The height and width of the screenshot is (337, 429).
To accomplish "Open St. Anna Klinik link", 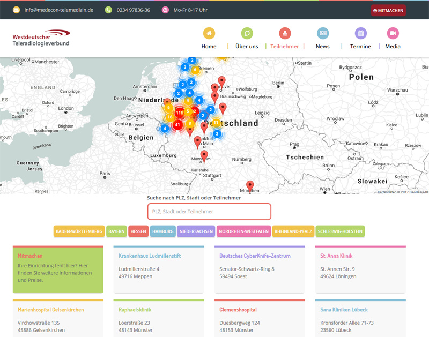I will tap(336, 256).
